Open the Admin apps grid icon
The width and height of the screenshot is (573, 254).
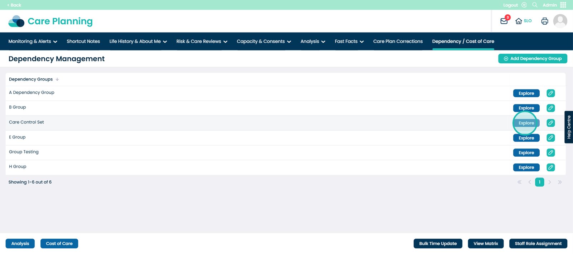(x=563, y=5)
